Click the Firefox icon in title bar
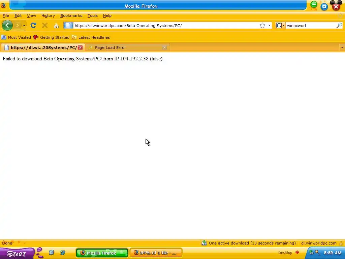Screen dimensions: 345x259 (3, 5)
